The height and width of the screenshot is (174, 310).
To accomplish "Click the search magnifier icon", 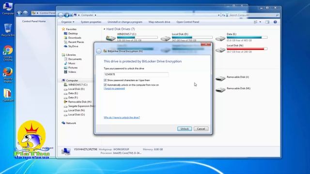I will pos(277,15).
